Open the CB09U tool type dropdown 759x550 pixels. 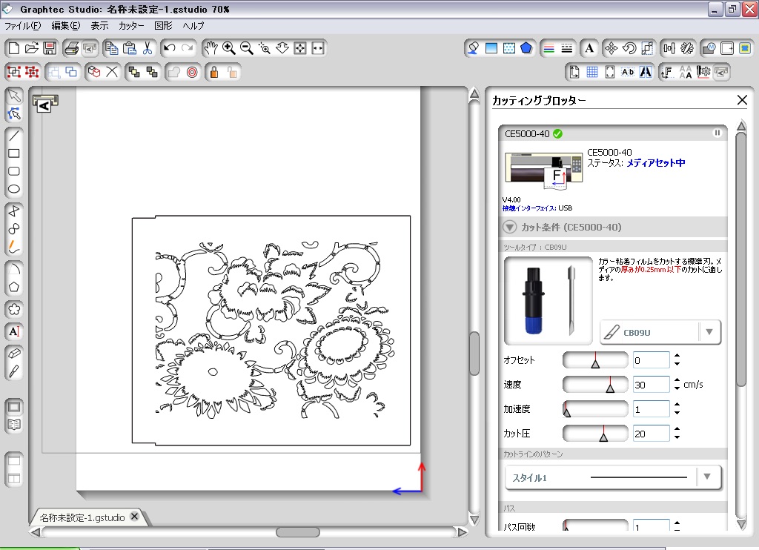point(710,332)
